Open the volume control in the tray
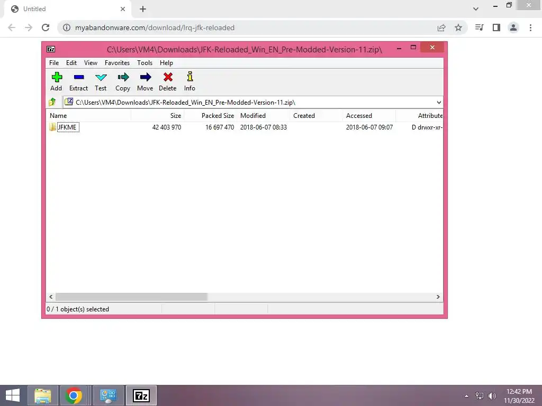 (492, 395)
